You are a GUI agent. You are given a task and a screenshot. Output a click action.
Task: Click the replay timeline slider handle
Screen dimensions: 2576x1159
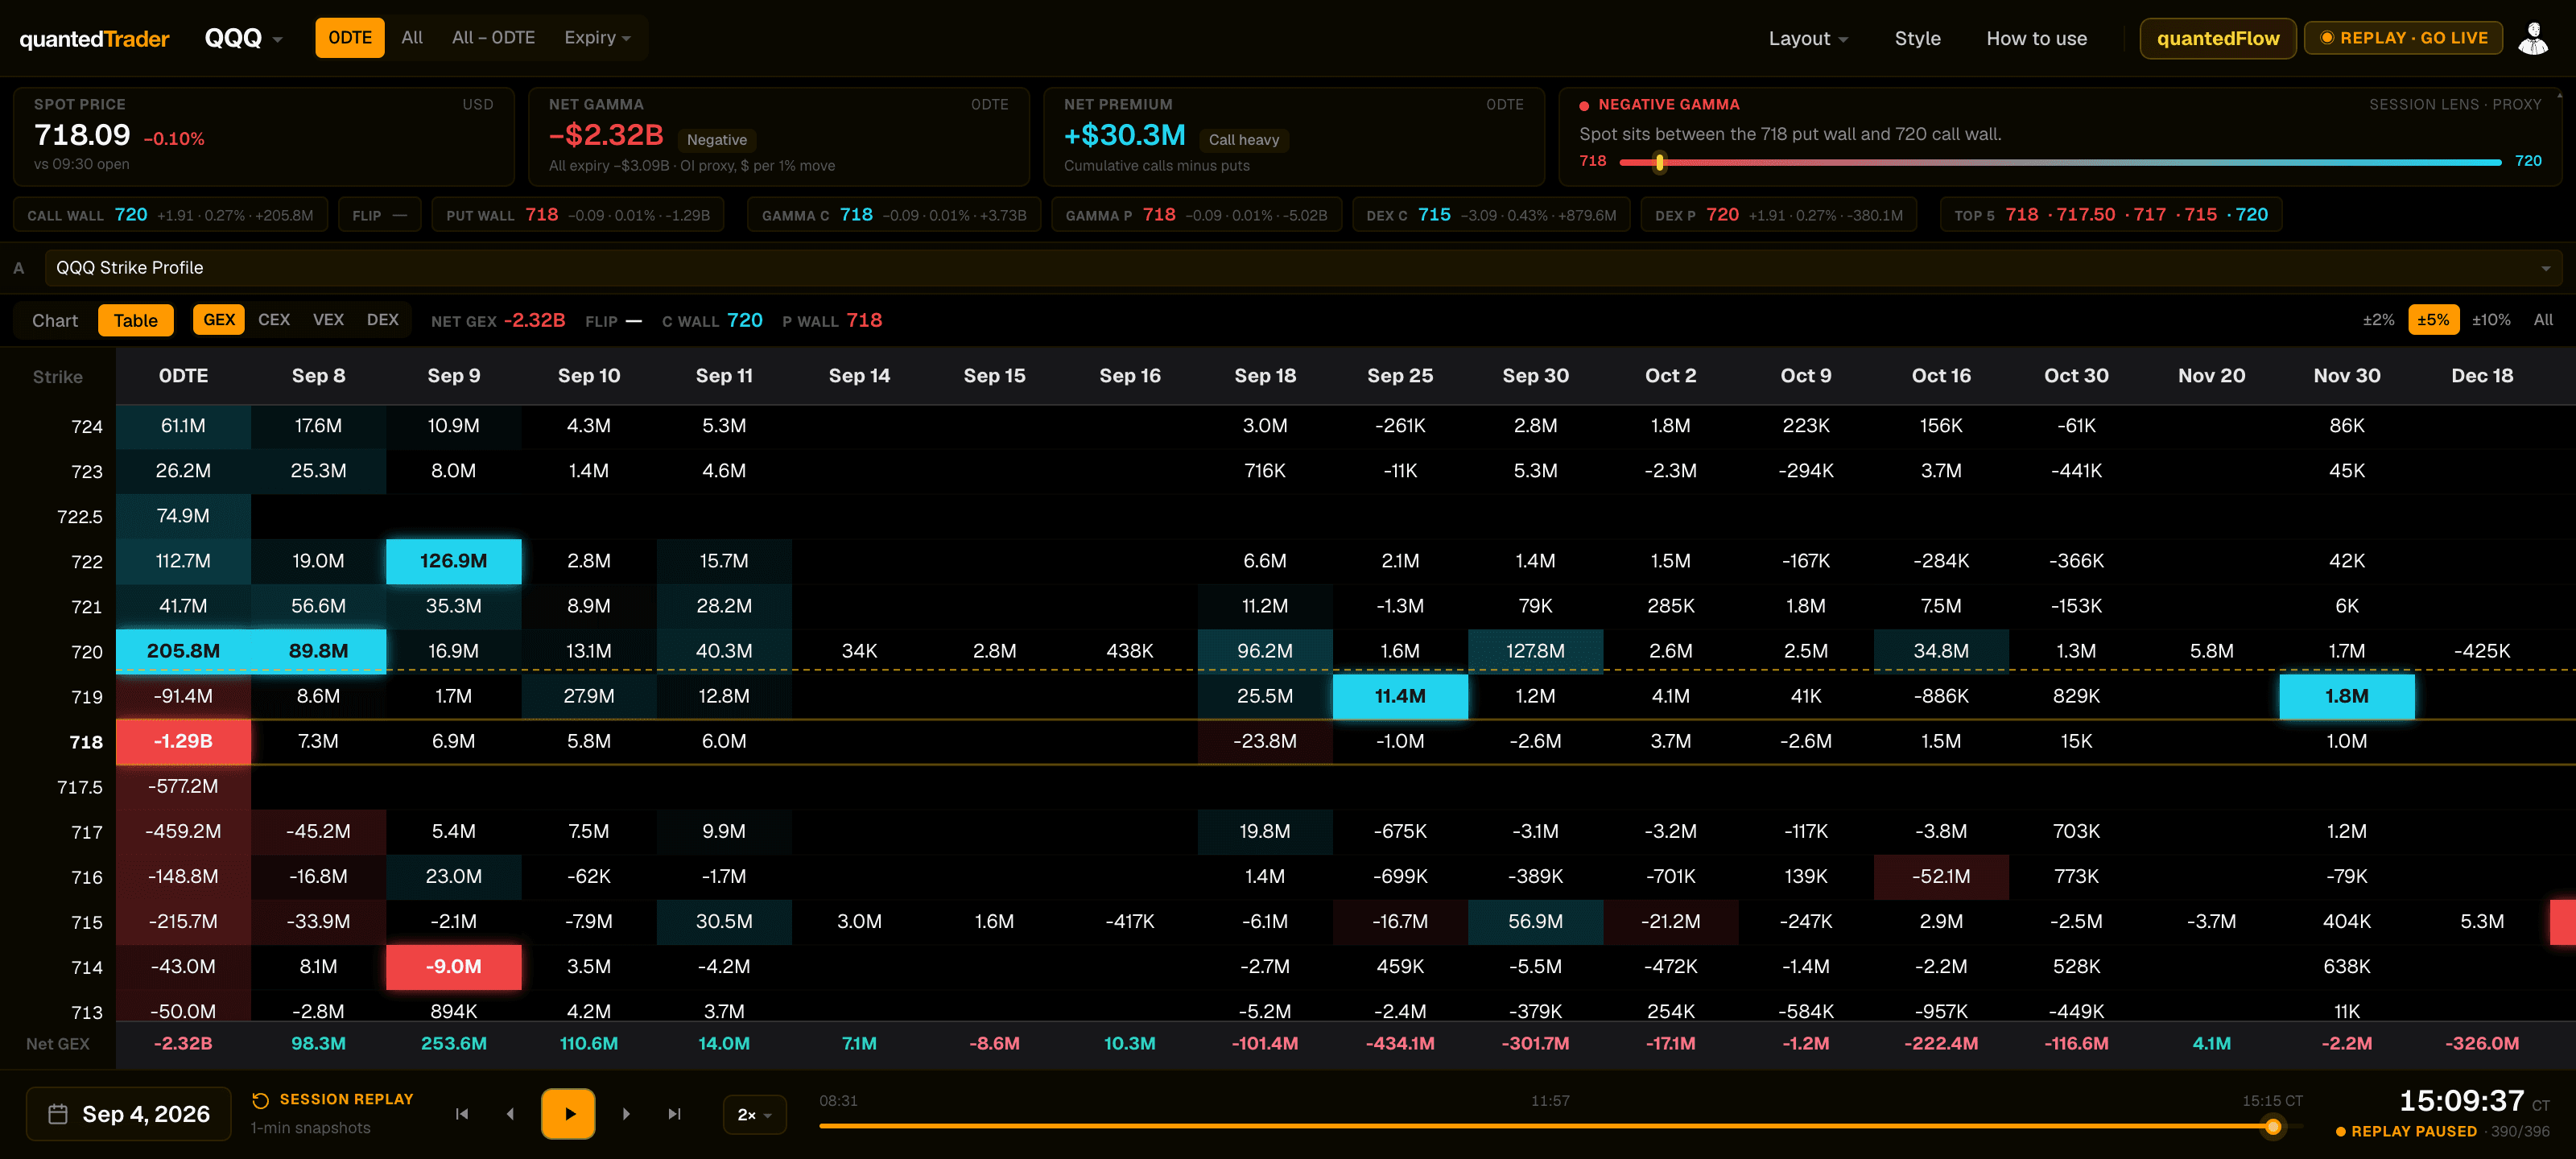[2273, 1127]
